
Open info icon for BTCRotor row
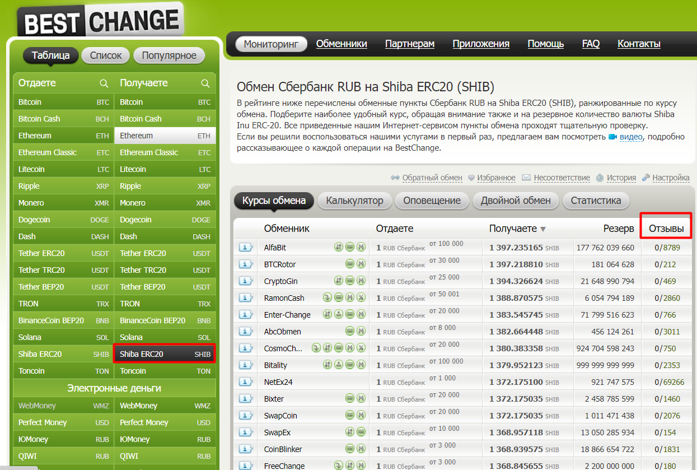pos(246,264)
